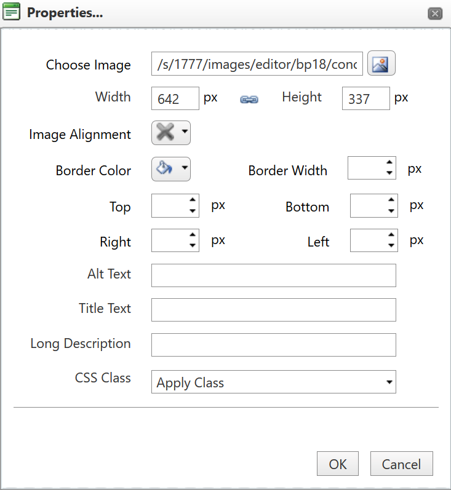Click the Choose Image path field

(x=257, y=64)
